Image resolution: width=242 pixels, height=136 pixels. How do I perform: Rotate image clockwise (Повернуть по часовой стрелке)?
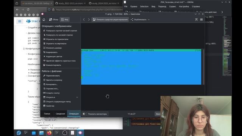(58, 35)
